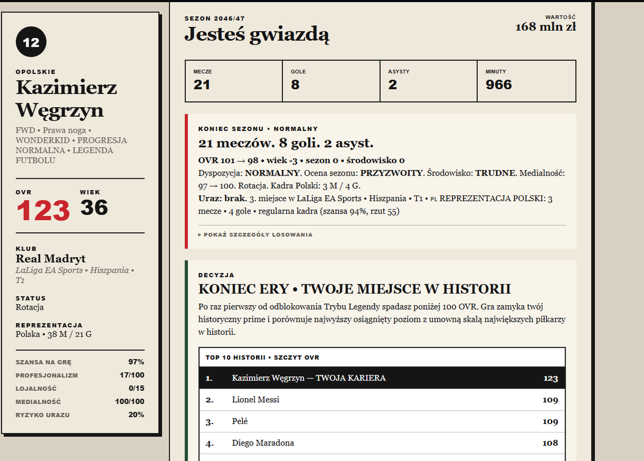This screenshot has width=644, height=461.
Task: Select the Diego Maradona ranking row
Action: pyautogui.click(x=382, y=443)
